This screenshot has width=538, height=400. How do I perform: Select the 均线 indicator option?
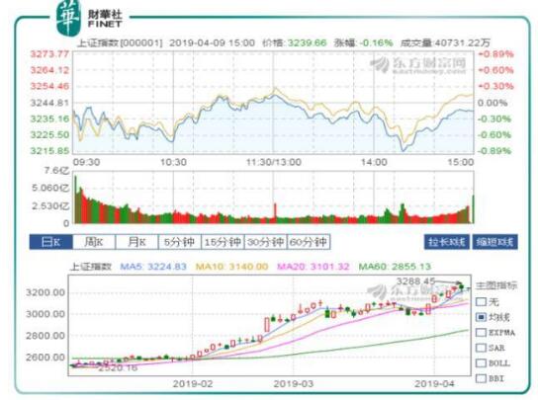(x=481, y=317)
